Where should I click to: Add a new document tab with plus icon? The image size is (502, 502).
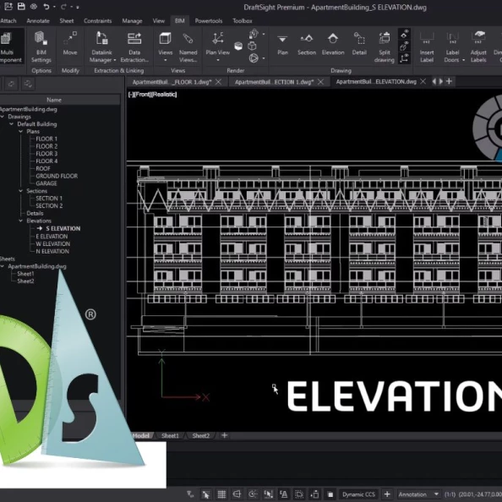pos(449,81)
